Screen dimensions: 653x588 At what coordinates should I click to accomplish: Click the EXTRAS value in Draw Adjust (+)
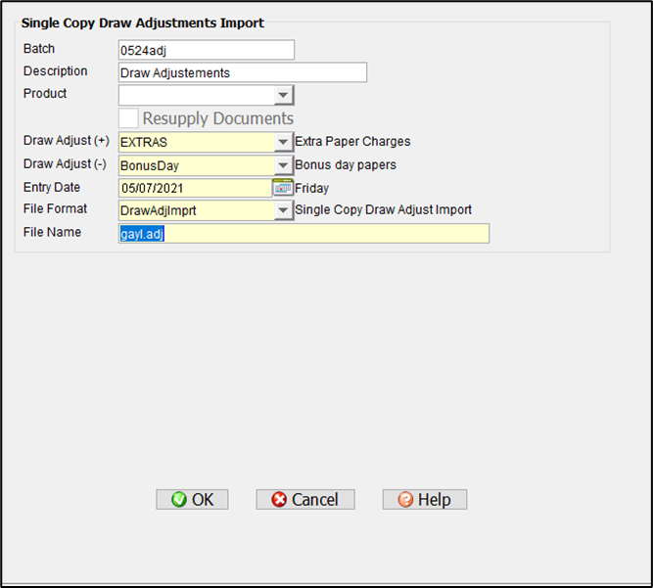point(196,142)
